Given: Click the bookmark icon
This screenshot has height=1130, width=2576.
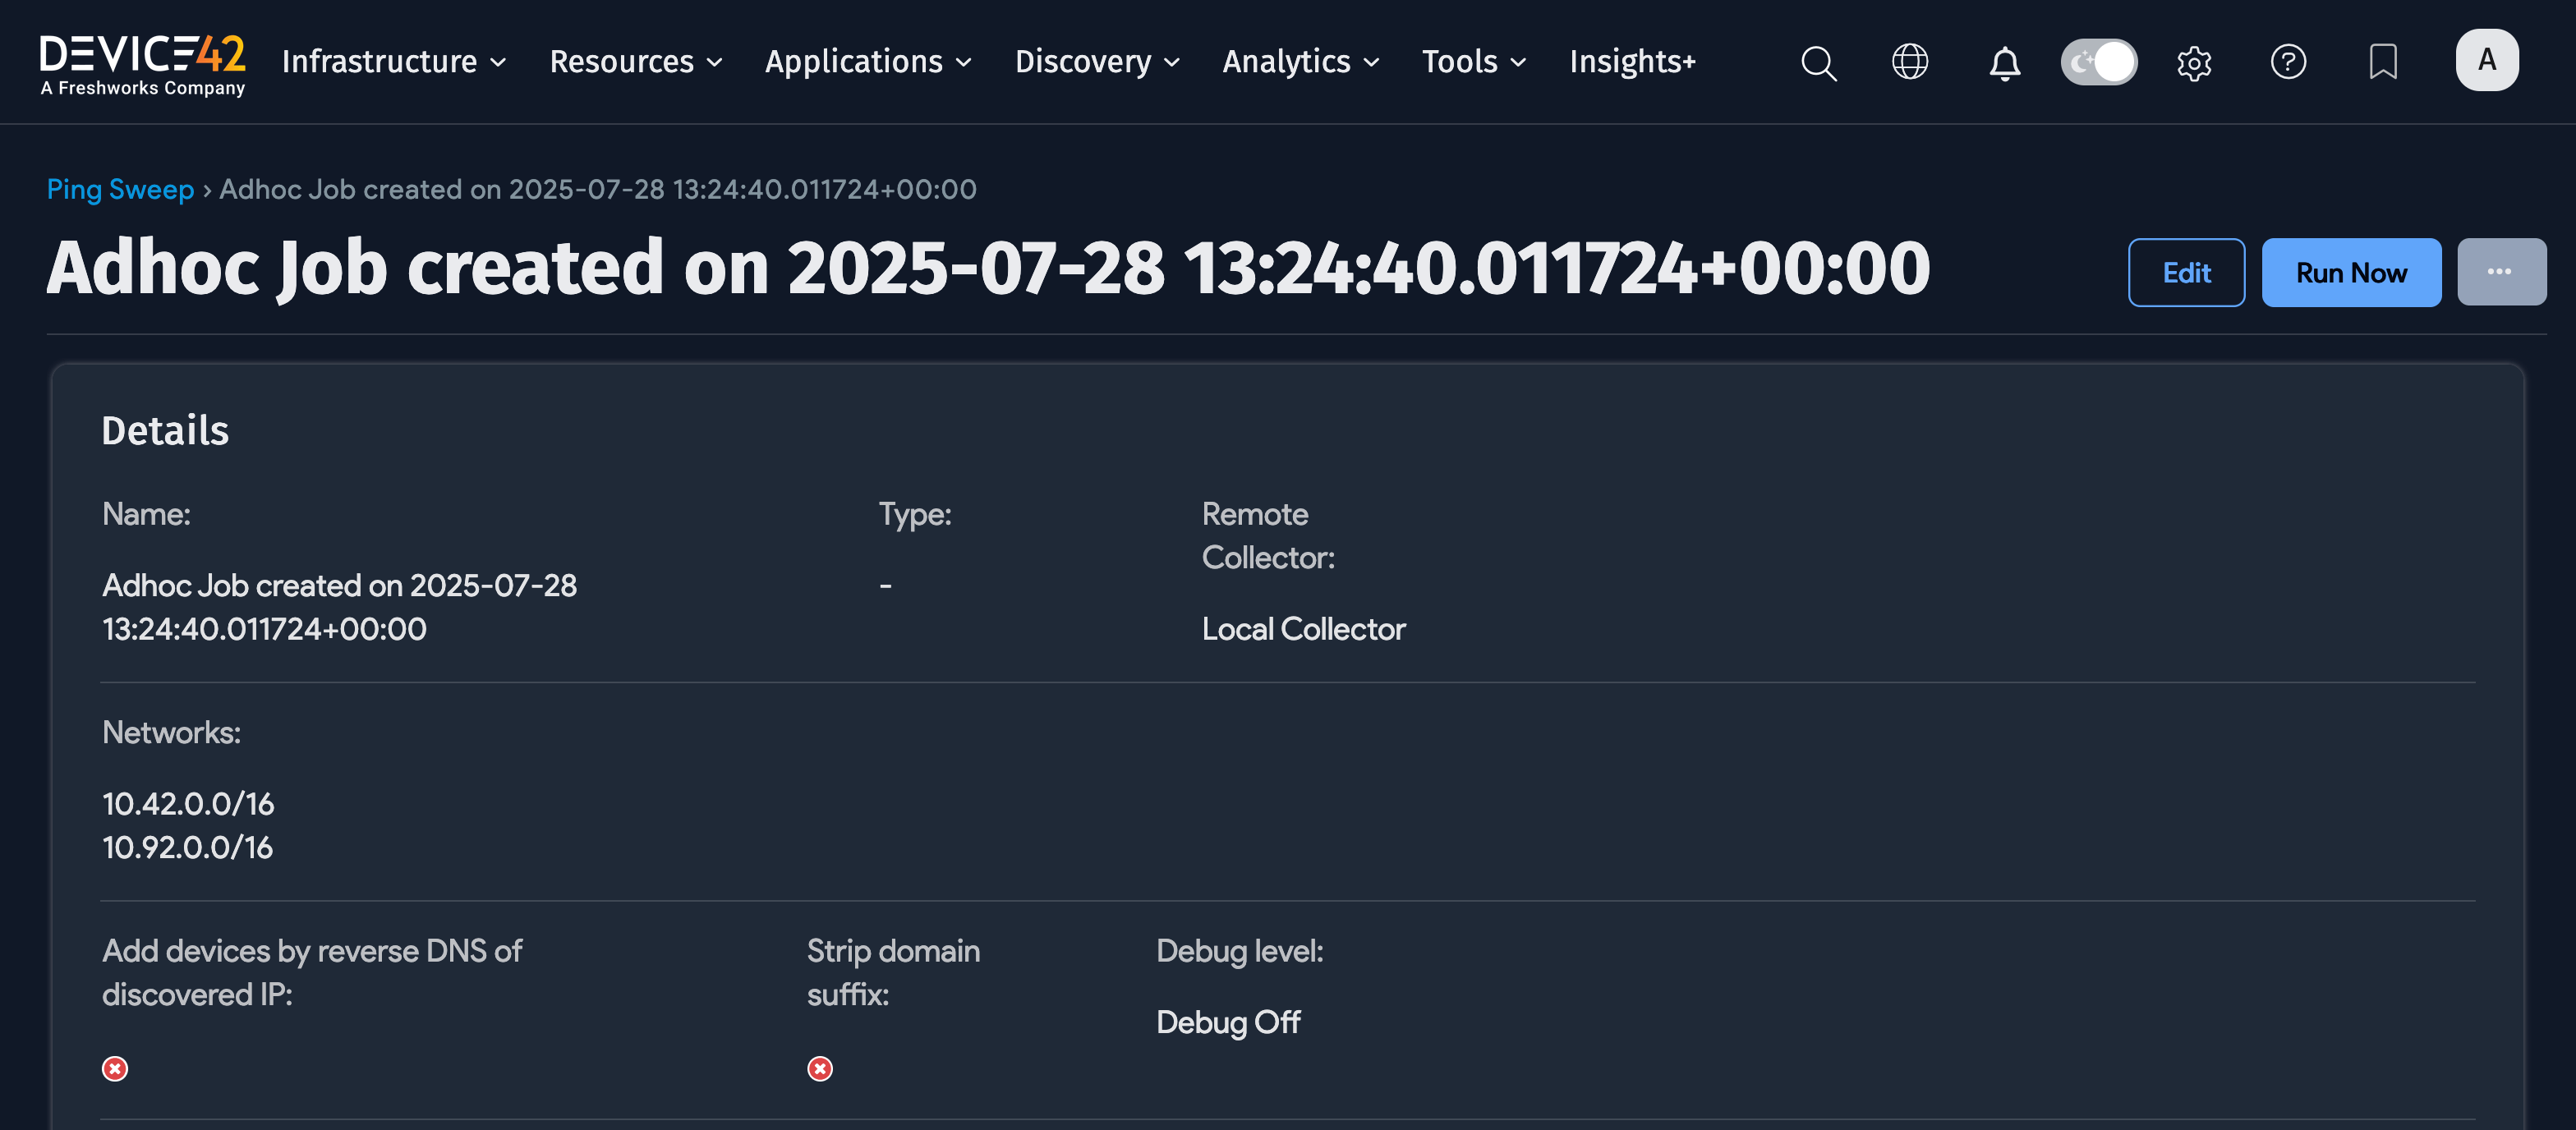Looking at the screenshot, I should tap(2382, 62).
